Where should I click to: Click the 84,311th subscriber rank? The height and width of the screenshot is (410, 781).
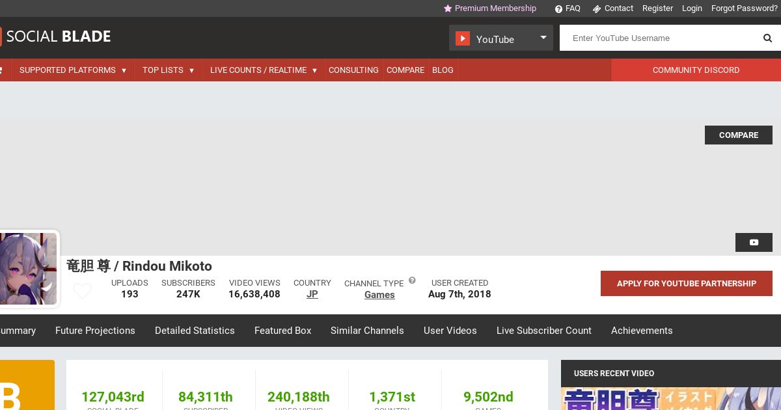(206, 397)
